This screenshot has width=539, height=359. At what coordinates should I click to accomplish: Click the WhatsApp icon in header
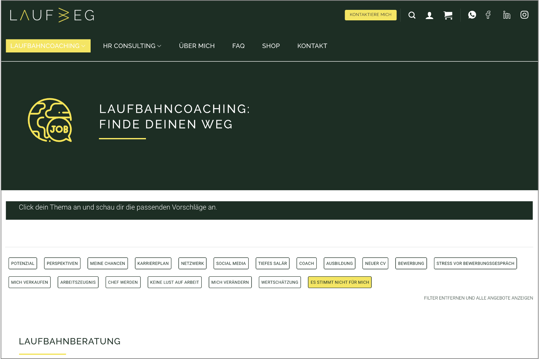pos(472,15)
